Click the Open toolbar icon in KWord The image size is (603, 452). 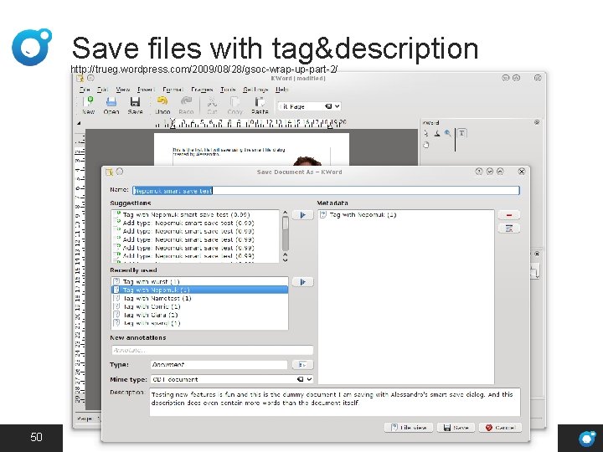(x=111, y=102)
